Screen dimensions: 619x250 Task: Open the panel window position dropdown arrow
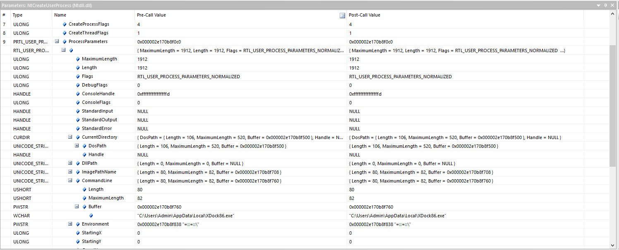click(598, 5)
